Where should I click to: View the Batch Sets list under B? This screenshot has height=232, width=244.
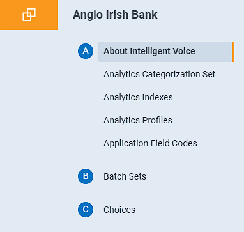[x=125, y=176]
